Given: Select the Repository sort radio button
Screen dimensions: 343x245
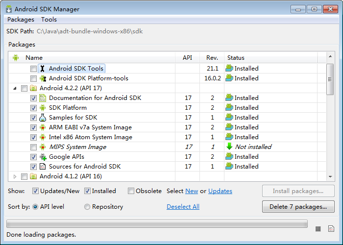Looking at the screenshot, I should (87, 207).
